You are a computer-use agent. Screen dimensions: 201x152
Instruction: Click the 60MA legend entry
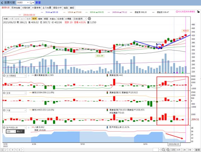(x=95, y=12)
